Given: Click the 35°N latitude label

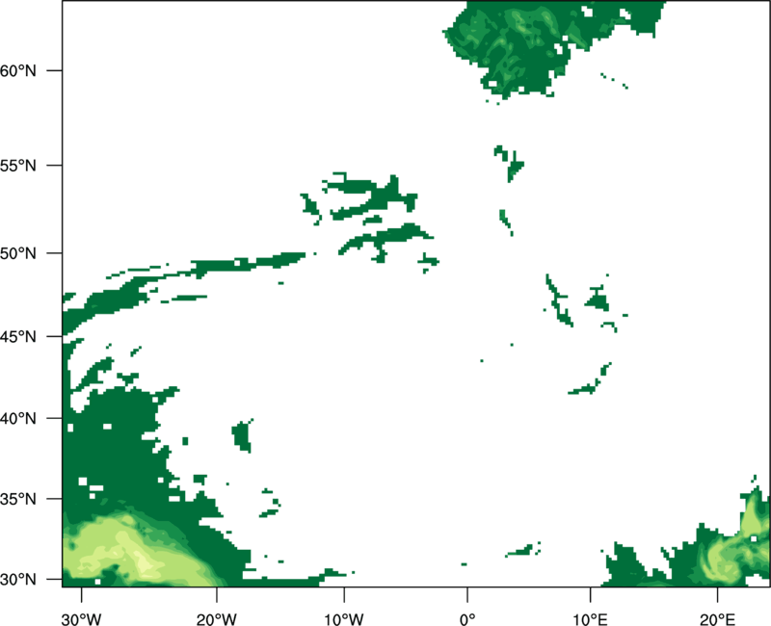Looking at the screenshot, I should (18, 499).
